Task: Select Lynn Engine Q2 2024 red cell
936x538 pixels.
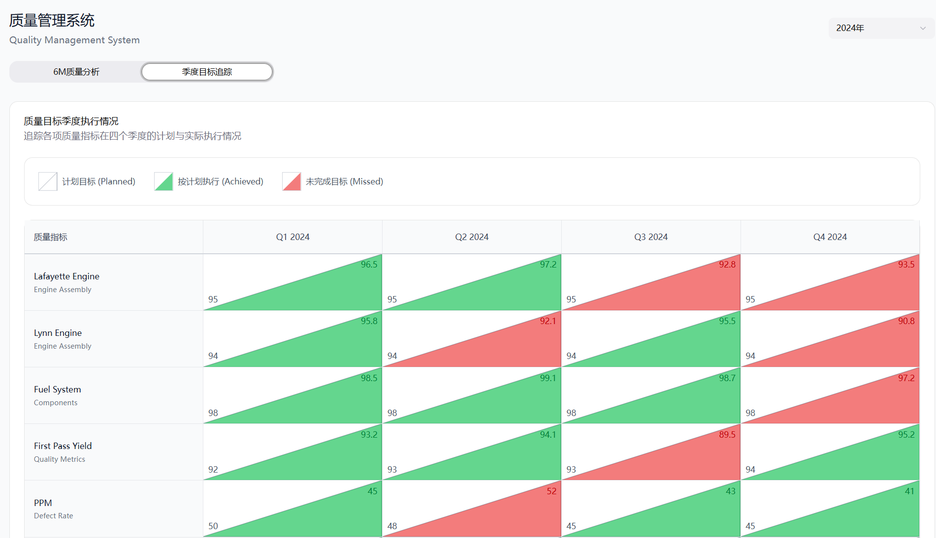Action: pyautogui.click(x=472, y=339)
